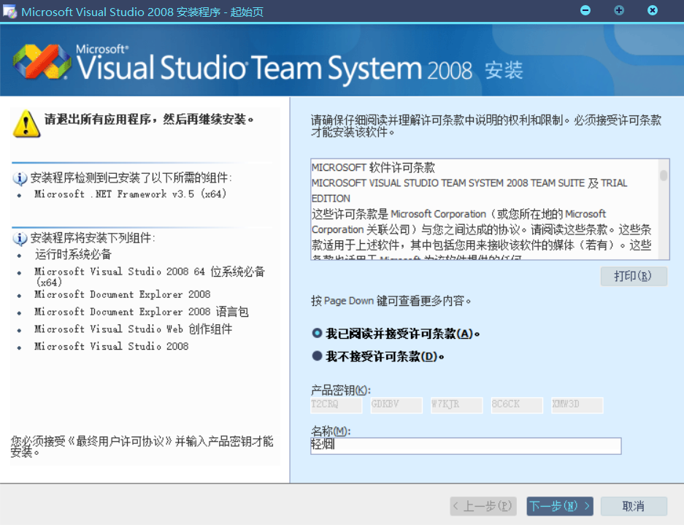
Task: Click info icon beside detected components text
Action: 20,178
